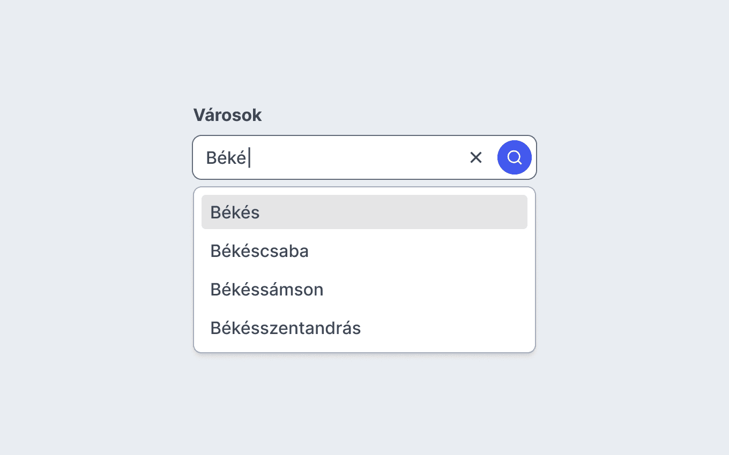Open the last listed city, Békésszentandrás
Viewport: 729px width, 455px height.
pyautogui.click(x=364, y=328)
